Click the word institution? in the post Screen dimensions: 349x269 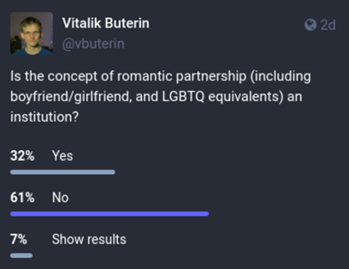44,117
